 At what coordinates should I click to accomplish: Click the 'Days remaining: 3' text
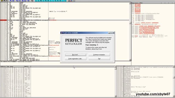coord(92,45)
